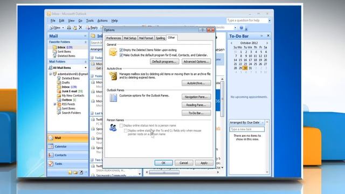Screen dimensions: 345x194
Task: Click the Reading Pane button
Action: (196, 105)
